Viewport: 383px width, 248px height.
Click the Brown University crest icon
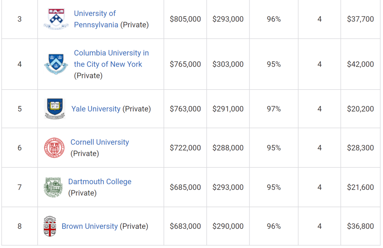[x=50, y=226]
